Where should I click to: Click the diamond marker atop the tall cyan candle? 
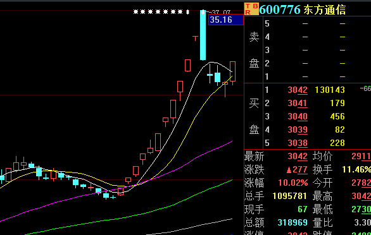[x=203, y=12]
